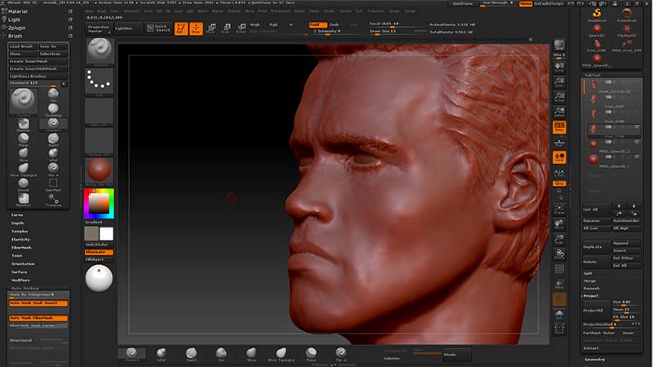Toggle the Local symmetry icon
Image resolution: width=653 pixels, height=367 pixels.
click(x=559, y=157)
